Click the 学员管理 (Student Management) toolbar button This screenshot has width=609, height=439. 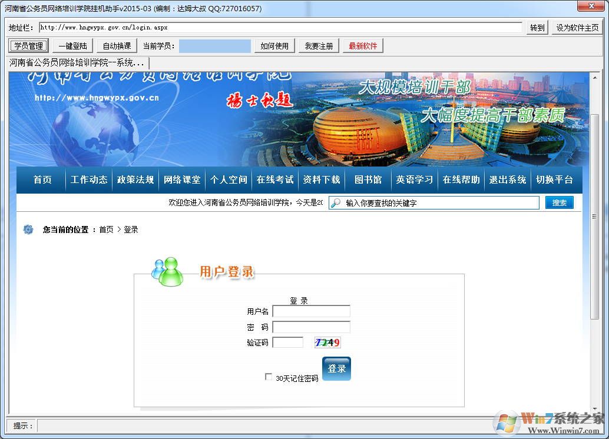tap(28, 45)
